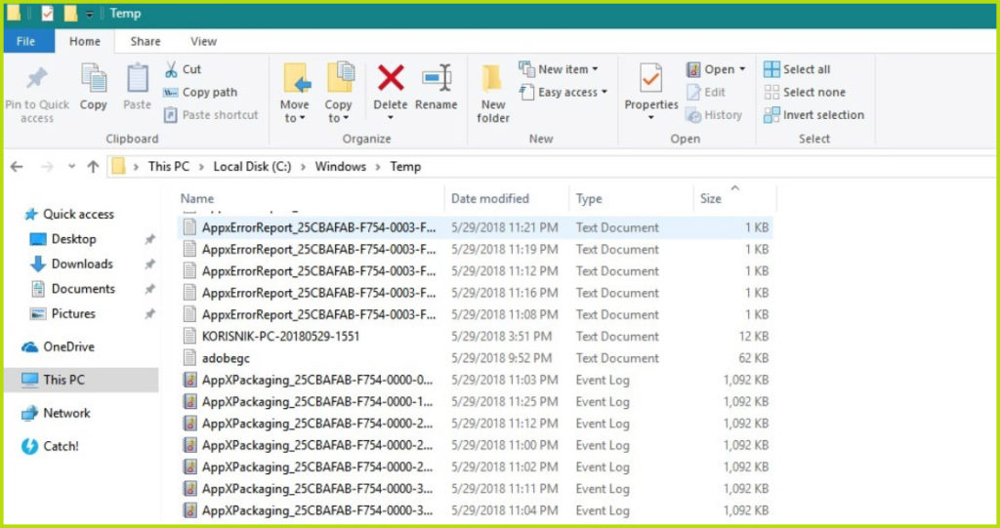
Task: Click the red Delete X icon
Action: 391,78
